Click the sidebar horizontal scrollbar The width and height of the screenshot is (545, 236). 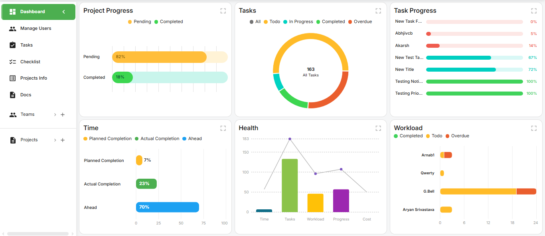pos(38,234)
